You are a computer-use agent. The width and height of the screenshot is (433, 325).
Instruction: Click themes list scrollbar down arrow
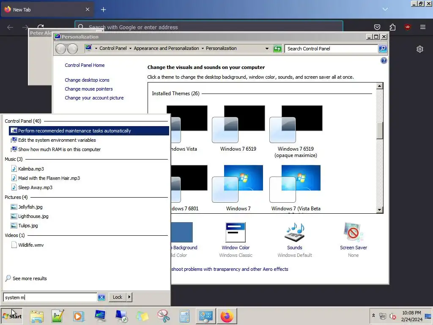point(379,210)
